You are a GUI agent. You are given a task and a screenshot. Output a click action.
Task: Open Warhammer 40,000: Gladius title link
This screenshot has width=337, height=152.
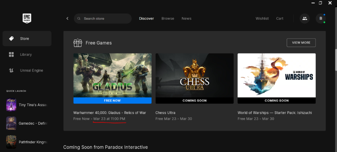point(110,112)
